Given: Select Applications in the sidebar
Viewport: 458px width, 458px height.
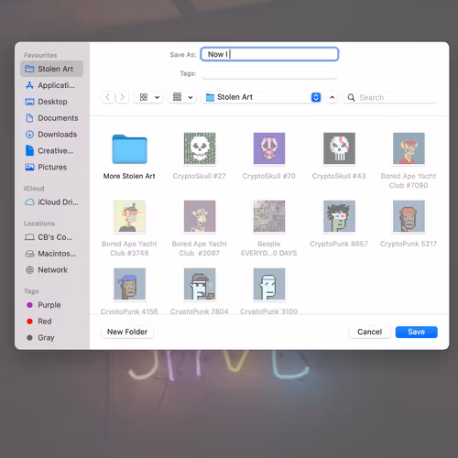Looking at the screenshot, I should [x=51, y=85].
